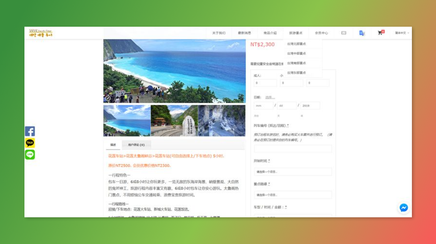
Task: Open the 关于我们 menu item
Action: (219, 33)
